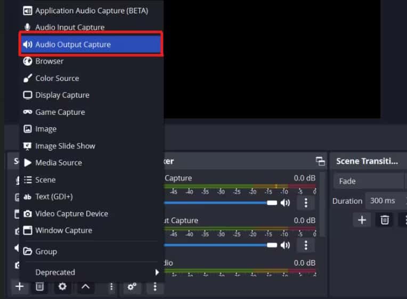
Task: Click the window icon beside Window Capture
Action: tap(28, 230)
